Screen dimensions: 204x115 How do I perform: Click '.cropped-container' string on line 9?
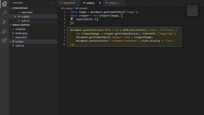click(x=124, y=41)
